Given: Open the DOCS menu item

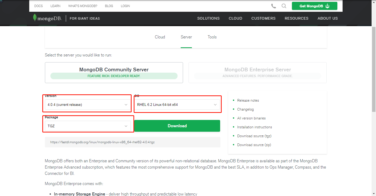Looking at the screenshot, I should (x=39, y=6).
